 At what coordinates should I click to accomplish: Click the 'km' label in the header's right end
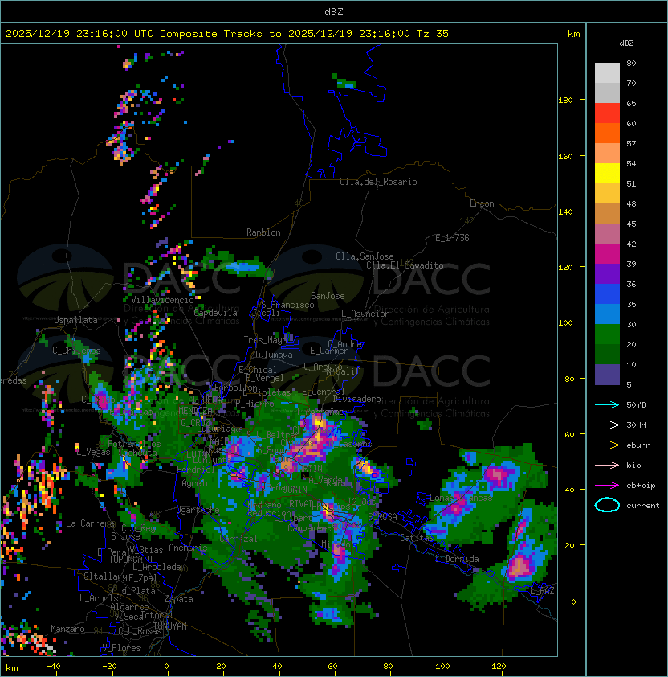[573, 34]
